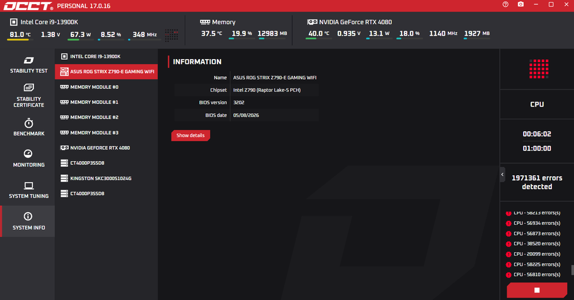Open the Stability Test section
This screenshot has width=574, height=300.
tap(29, 65)
